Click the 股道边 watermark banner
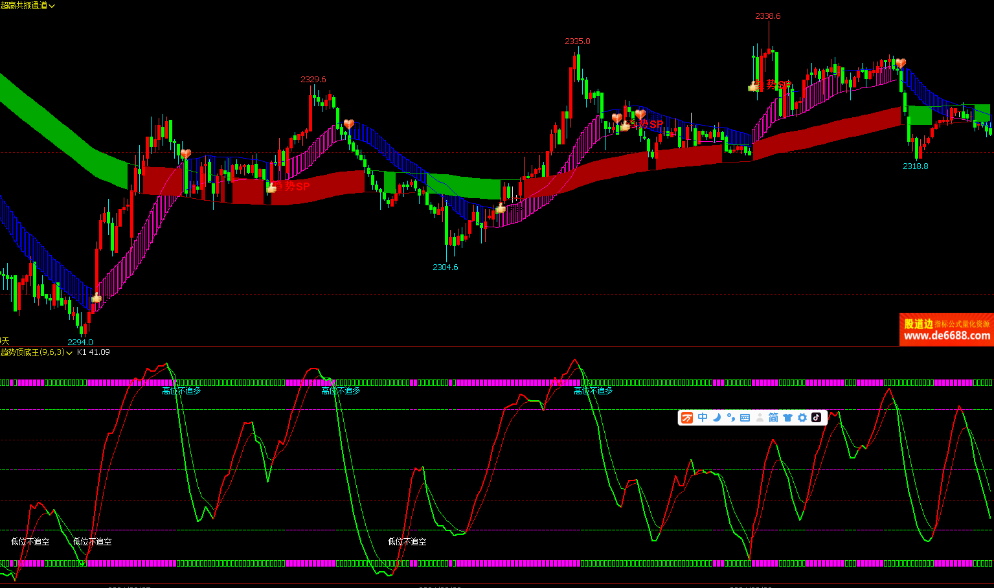The width and height of the screenshot is (994, 588). click(918, 324)
